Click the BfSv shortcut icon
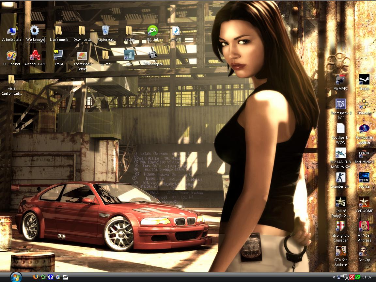Viewport: 376px width, 282px height. click(x=129, y=55)
